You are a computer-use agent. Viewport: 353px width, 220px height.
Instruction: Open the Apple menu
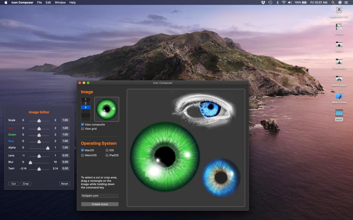[6, 3]
